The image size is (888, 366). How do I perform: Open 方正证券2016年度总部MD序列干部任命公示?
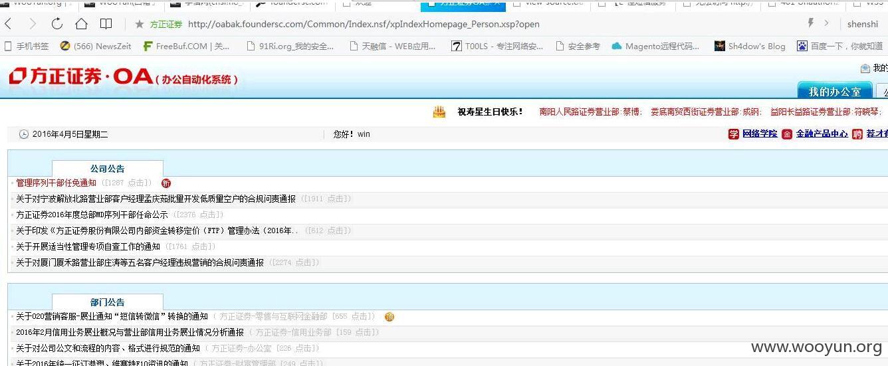coord(92,215)
